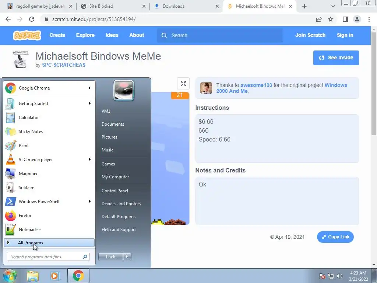
Task: Click Join Scratch link
Action: coord(310,35)
